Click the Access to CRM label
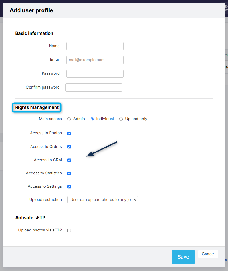This screenshot has height=271, width=228. click(48, 160)
